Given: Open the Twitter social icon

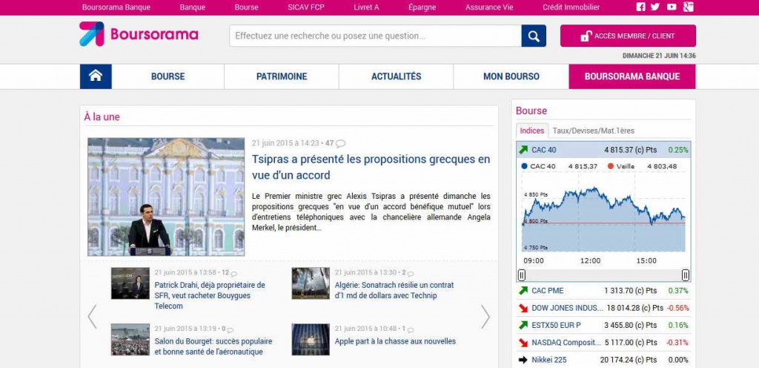Looking at the screenshot, I should (655, 7).
